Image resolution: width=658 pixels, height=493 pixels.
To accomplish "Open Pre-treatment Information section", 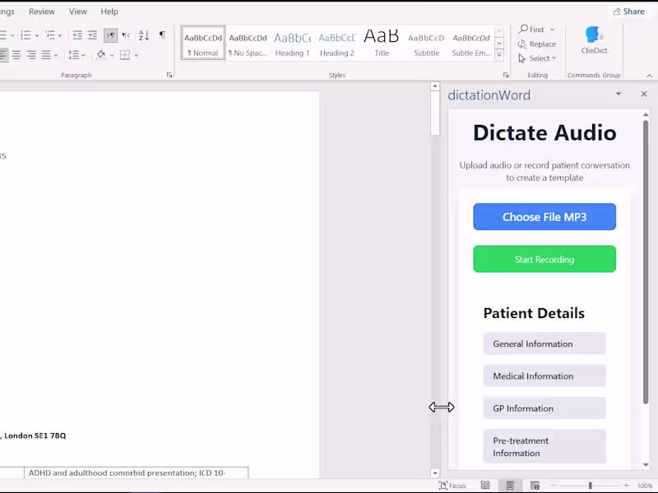I will 544,446.
